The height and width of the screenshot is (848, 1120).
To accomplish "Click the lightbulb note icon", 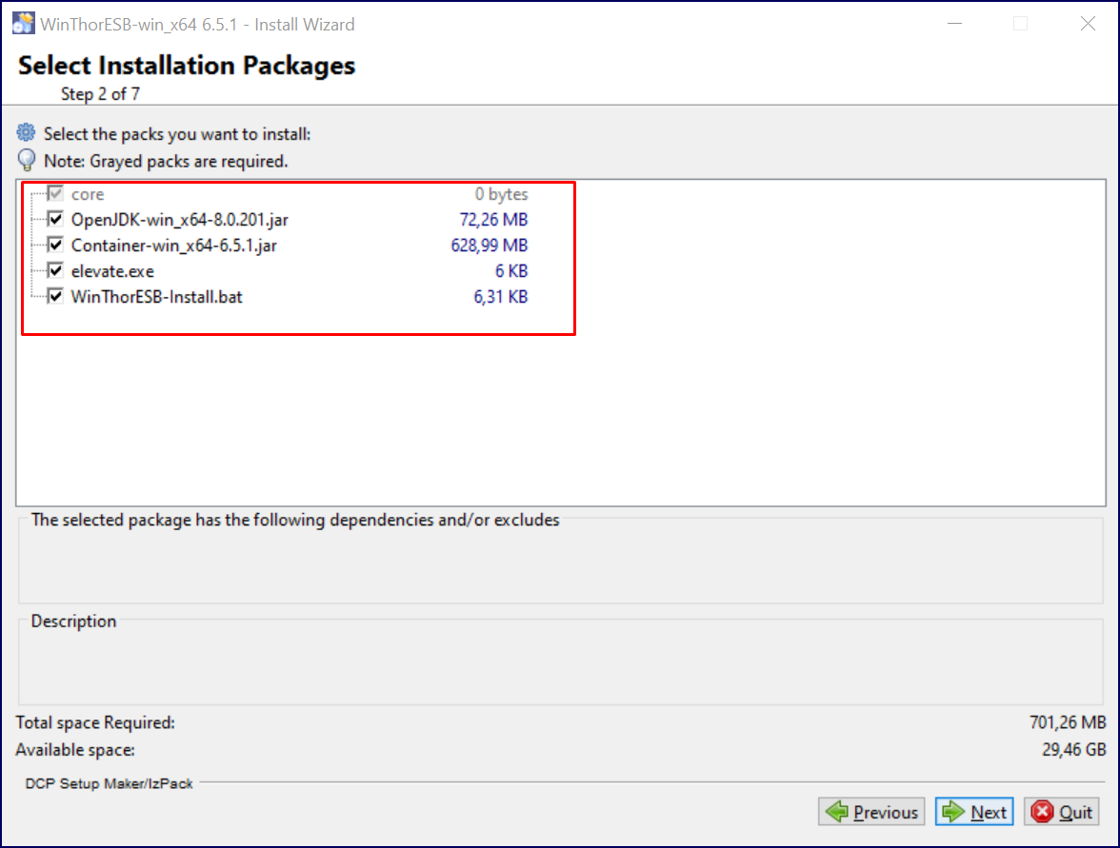I will [27, 160].
